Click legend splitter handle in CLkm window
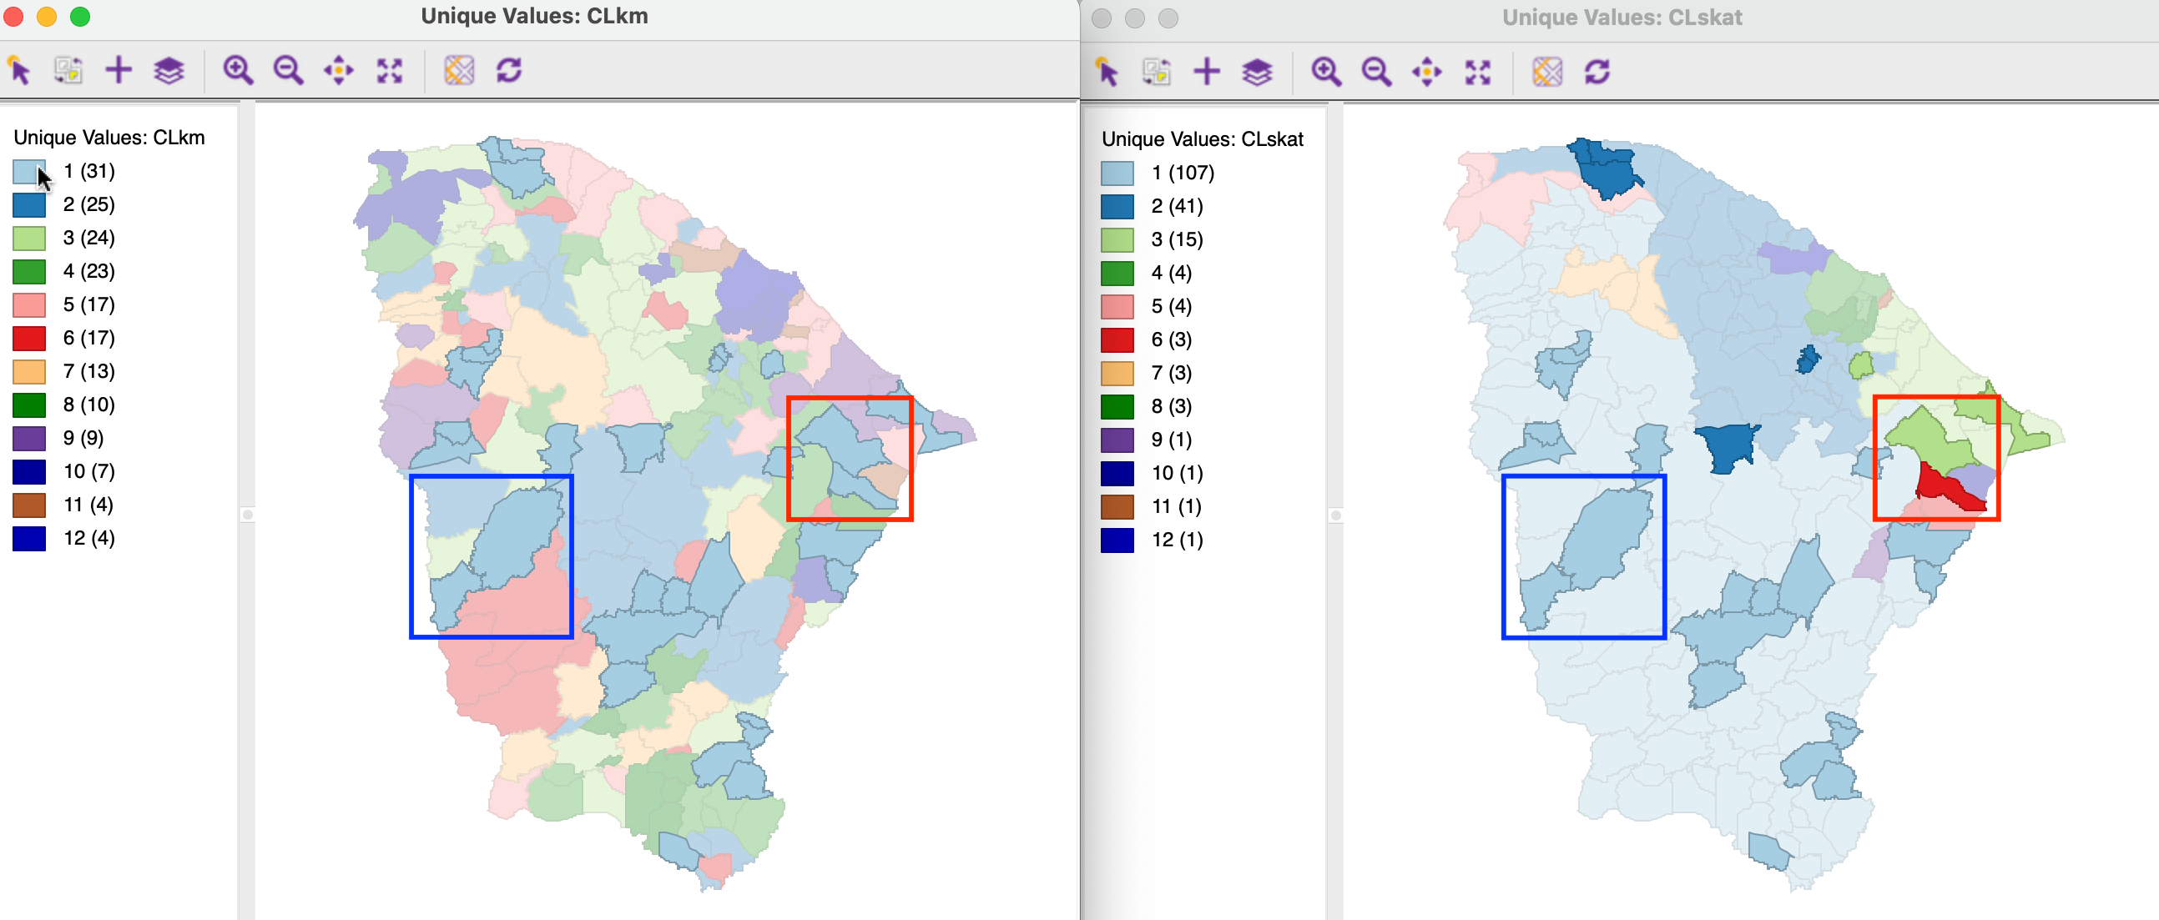This screenshot has width=2159, height=920. click(x=247, y=515)
